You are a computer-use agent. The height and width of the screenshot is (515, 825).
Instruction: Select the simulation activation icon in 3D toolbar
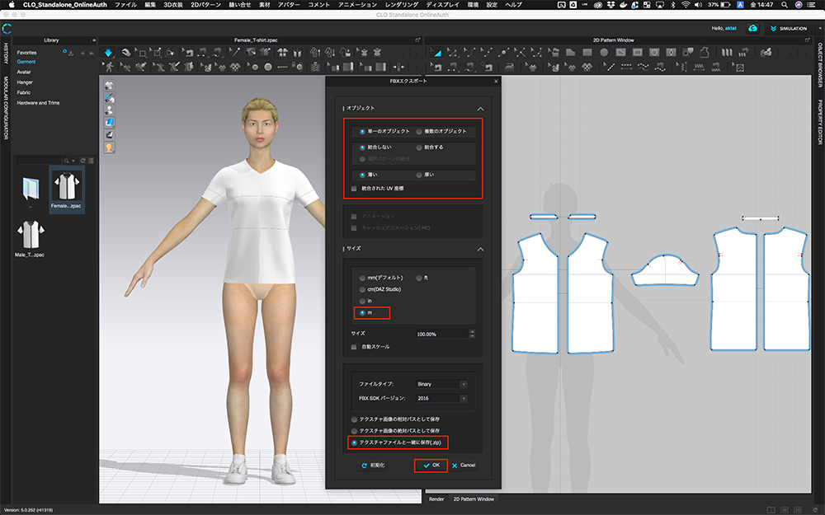(x=108, y=52)
